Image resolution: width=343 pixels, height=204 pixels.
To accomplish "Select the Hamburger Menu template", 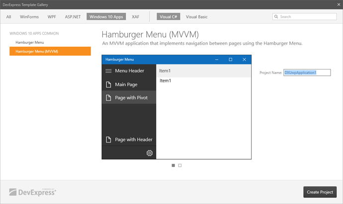I will pos(29,42).
